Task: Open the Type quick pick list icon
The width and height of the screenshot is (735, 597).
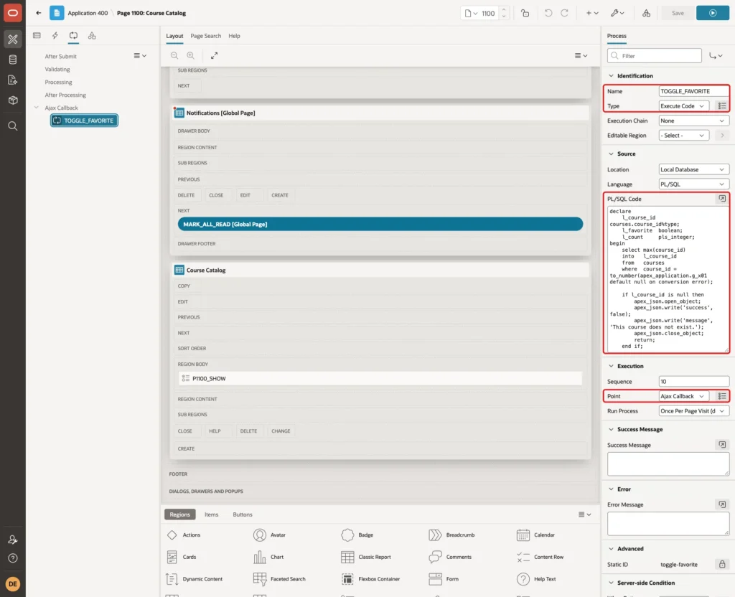Action: coord(722,106)
